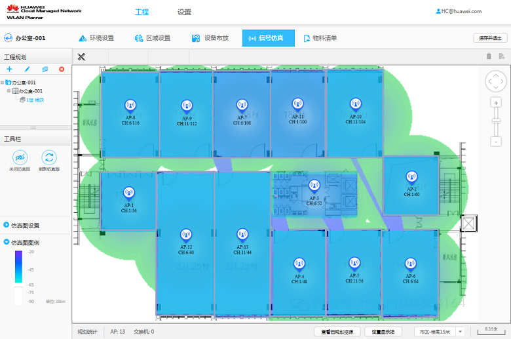
Task: Click the CH:11/44 label under AP-13
Action: click(x=242, y=252)
